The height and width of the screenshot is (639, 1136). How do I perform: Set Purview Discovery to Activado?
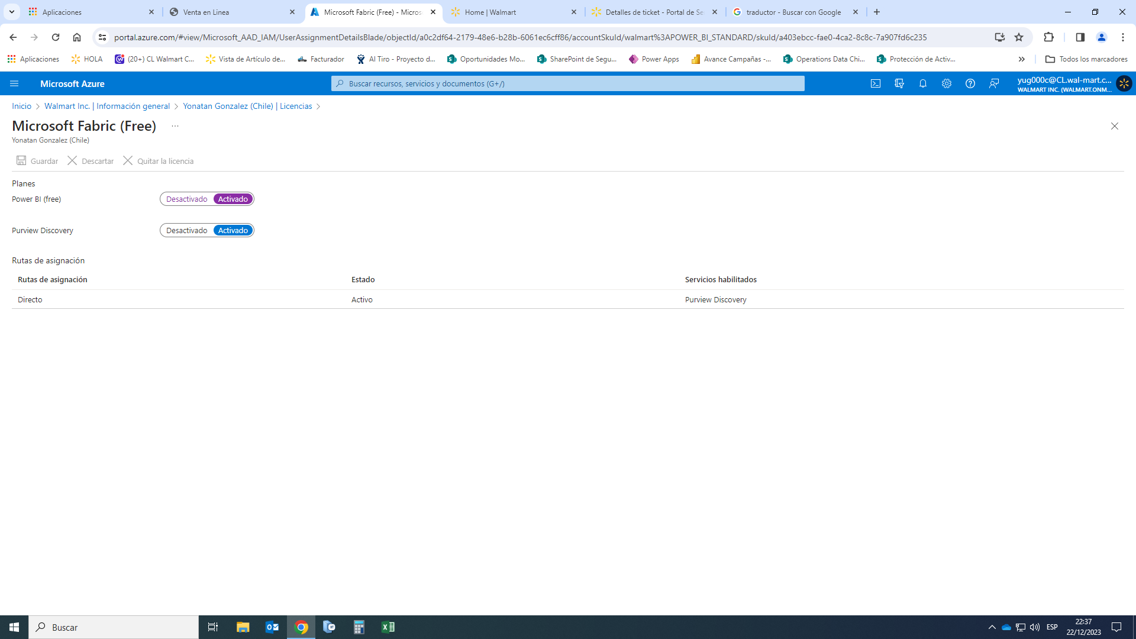pyautogui.click(x=233, y=230)
